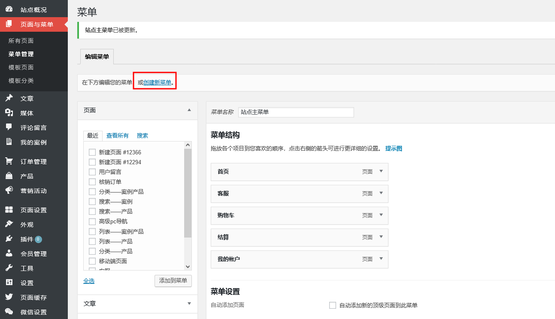Viewport: 555px width, 319px height.
Task: Click the 订单管理 shopping cart icon
Action: 9,161
